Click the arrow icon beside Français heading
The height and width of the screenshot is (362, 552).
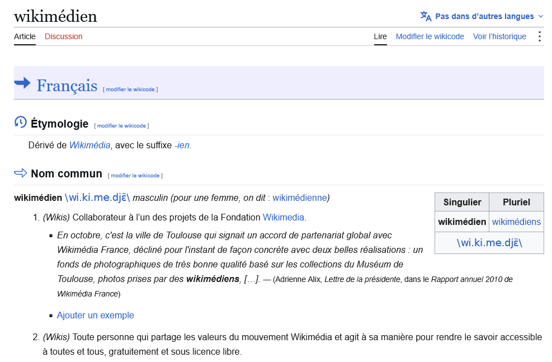(22, 83)
